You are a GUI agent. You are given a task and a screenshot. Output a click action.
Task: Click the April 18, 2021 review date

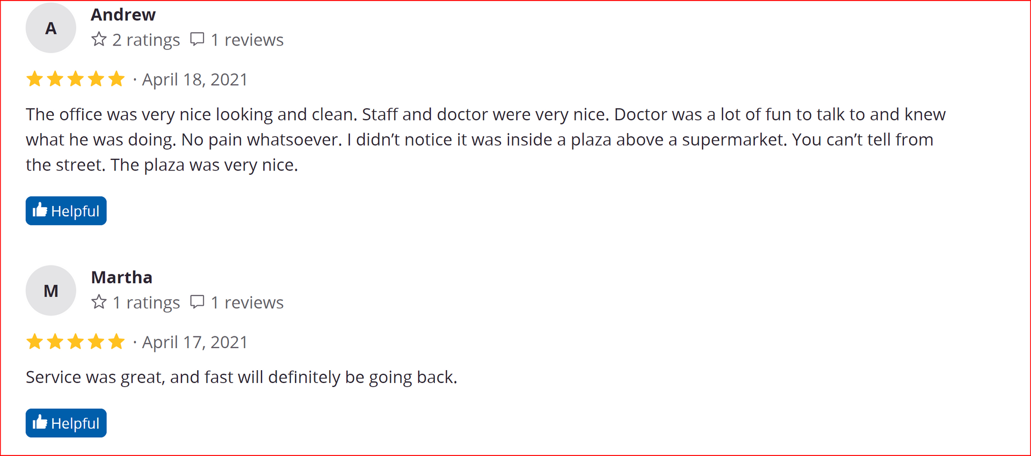pyautogui.click(x=195, y=79)
